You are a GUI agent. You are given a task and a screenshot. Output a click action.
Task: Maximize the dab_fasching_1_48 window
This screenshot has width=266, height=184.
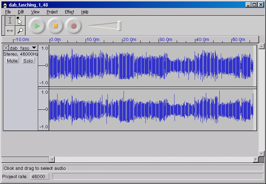[254, 5]
